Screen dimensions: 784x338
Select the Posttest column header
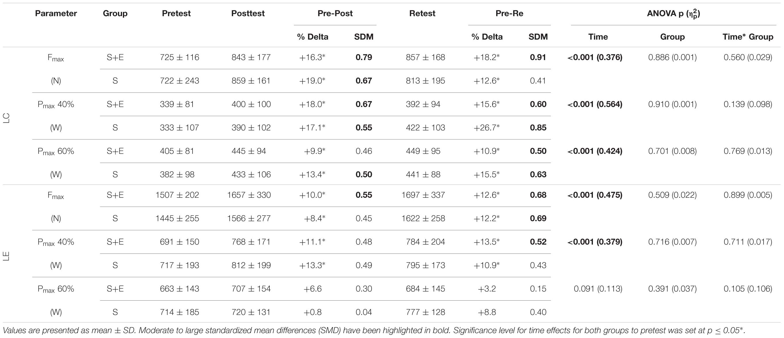coord(248,14)
